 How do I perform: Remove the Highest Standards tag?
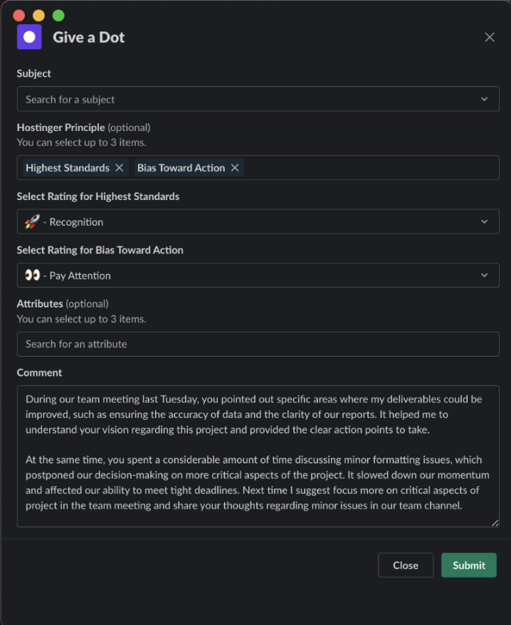click(120, 168)
